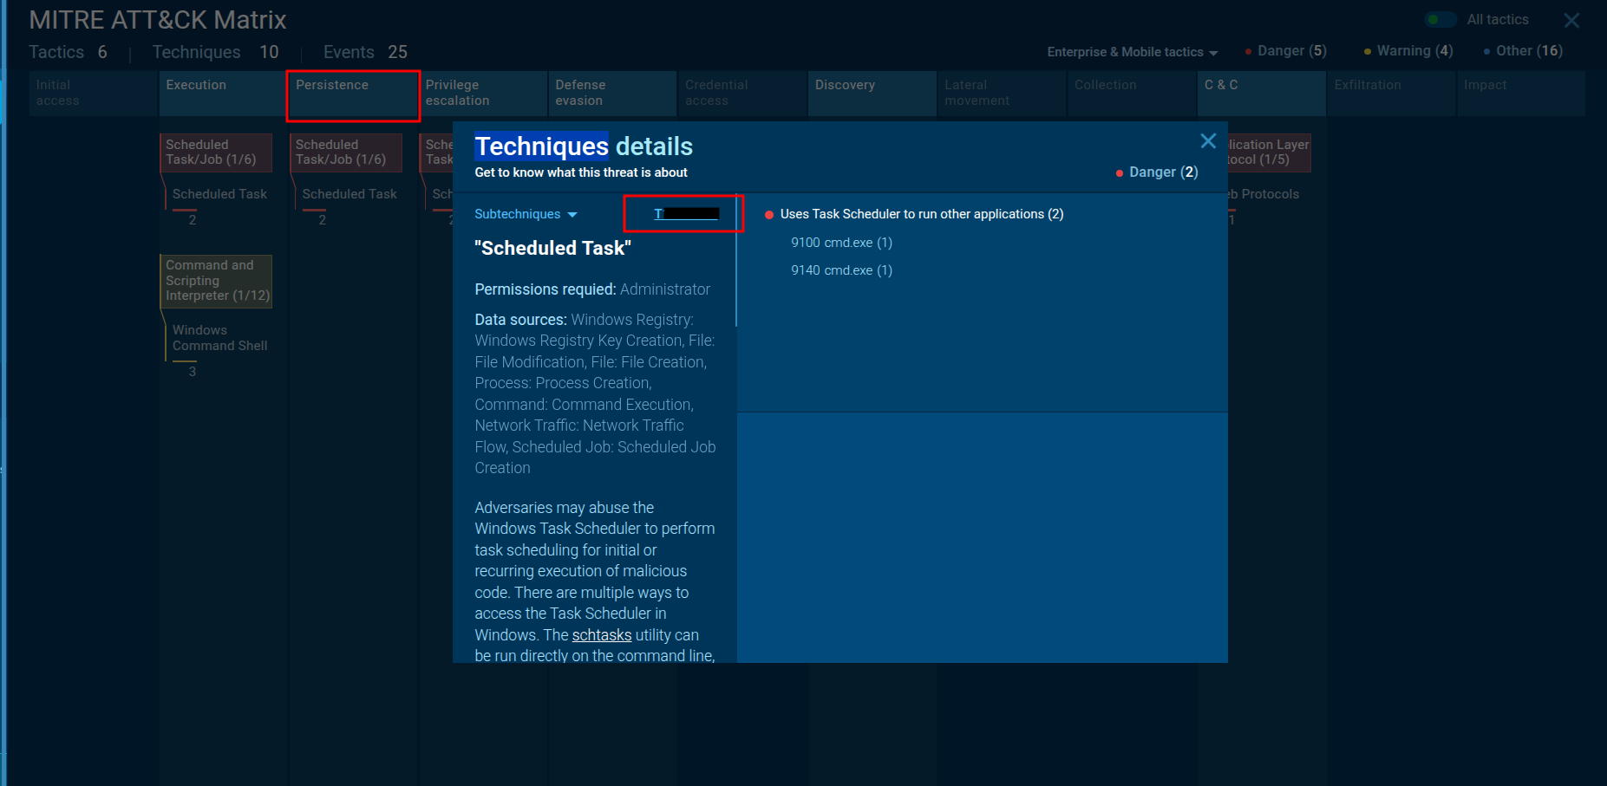Image resolution: width=1607 pixels, height=786 pixels.
Task: Open the schtasks hyperlink
Action: pyautogui.click(x=601, y=635)
